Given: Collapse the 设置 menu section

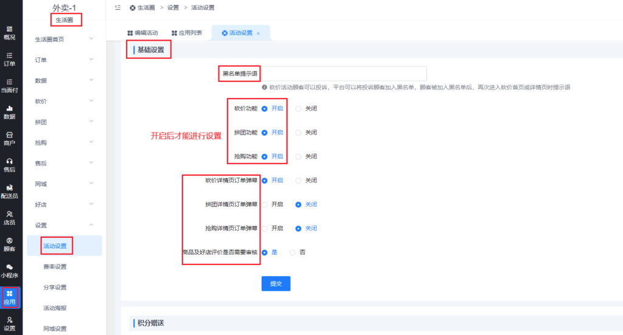Looking at the screenshot, I should click(x=64, y=225).
